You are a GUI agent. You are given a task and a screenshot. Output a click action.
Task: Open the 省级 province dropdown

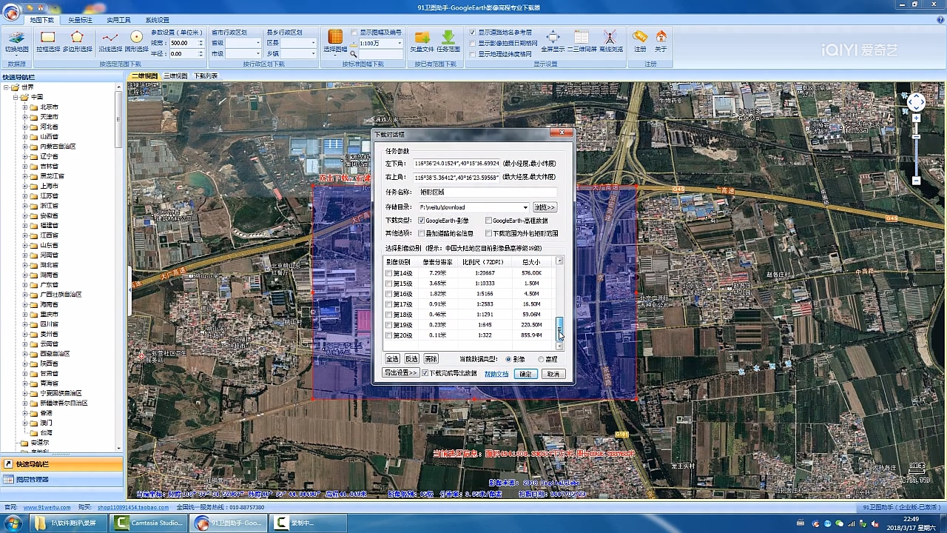click(x=257, y=43)
